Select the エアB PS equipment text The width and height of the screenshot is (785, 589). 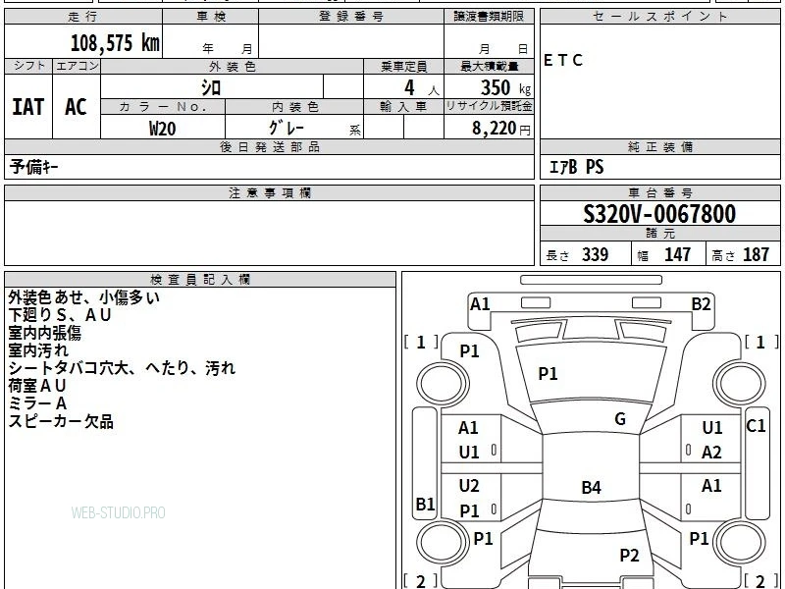coord(576,167)
